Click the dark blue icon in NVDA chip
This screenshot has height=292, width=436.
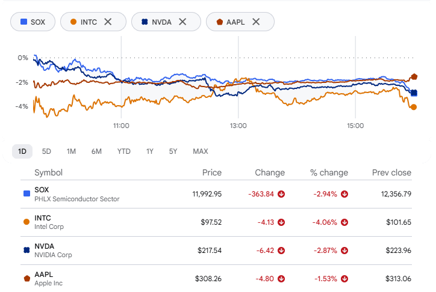(x=145, y=22)
